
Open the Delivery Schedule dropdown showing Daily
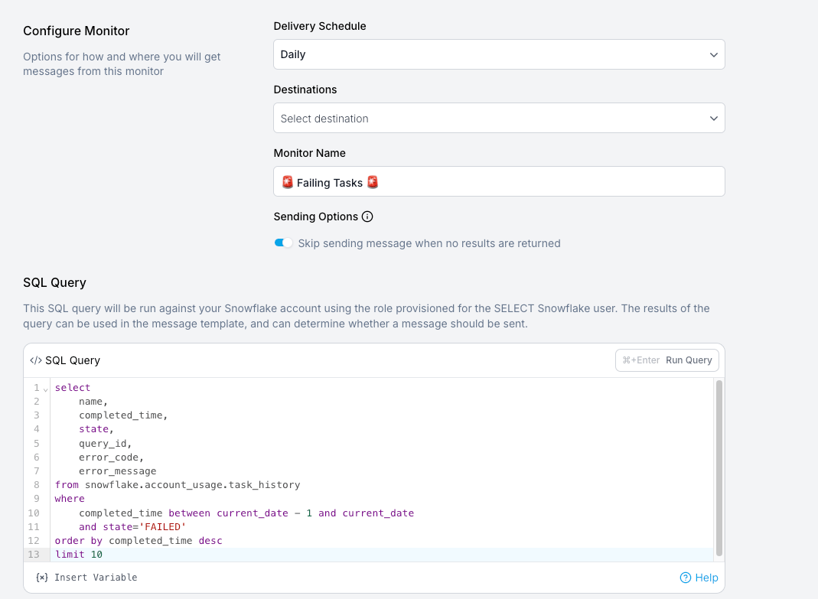click(499, 54)
